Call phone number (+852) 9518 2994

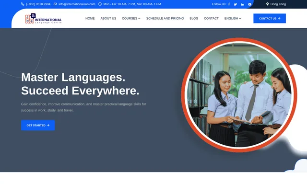pos(38,4)
